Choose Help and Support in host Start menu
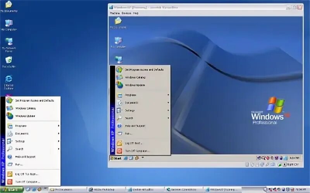The height and width of the screenshot is (193, 310). [33, 157]
